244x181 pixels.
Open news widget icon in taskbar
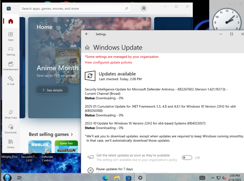202,178
